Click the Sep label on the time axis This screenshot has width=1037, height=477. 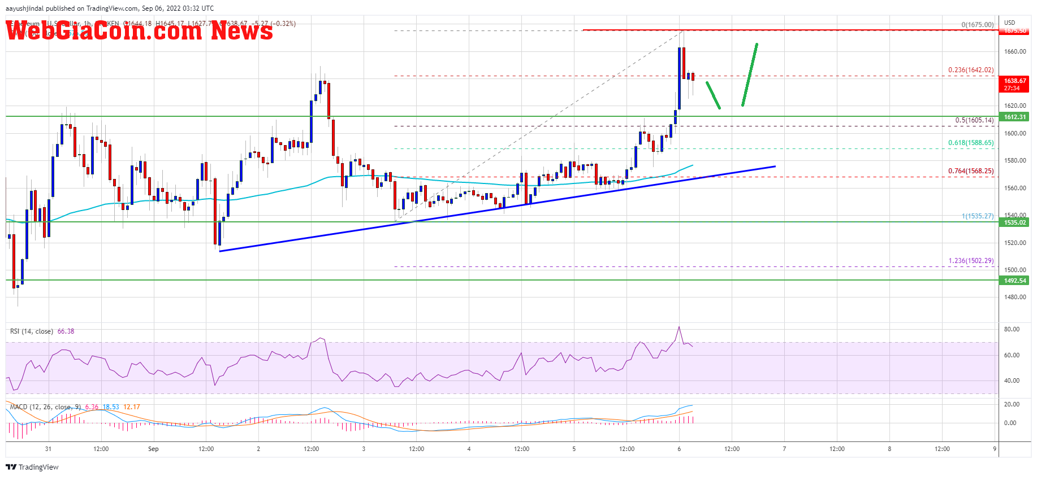click(x=153, y=449)
